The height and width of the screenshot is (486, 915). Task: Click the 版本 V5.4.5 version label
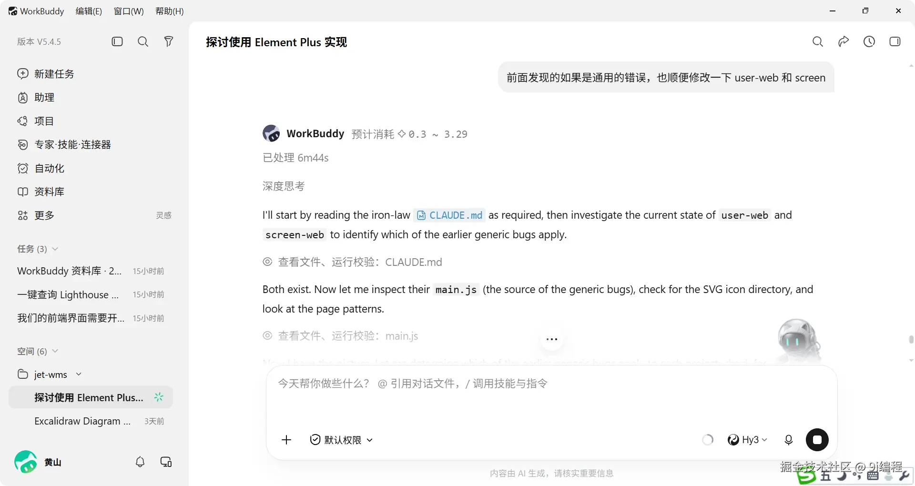[x=39, y=41]
